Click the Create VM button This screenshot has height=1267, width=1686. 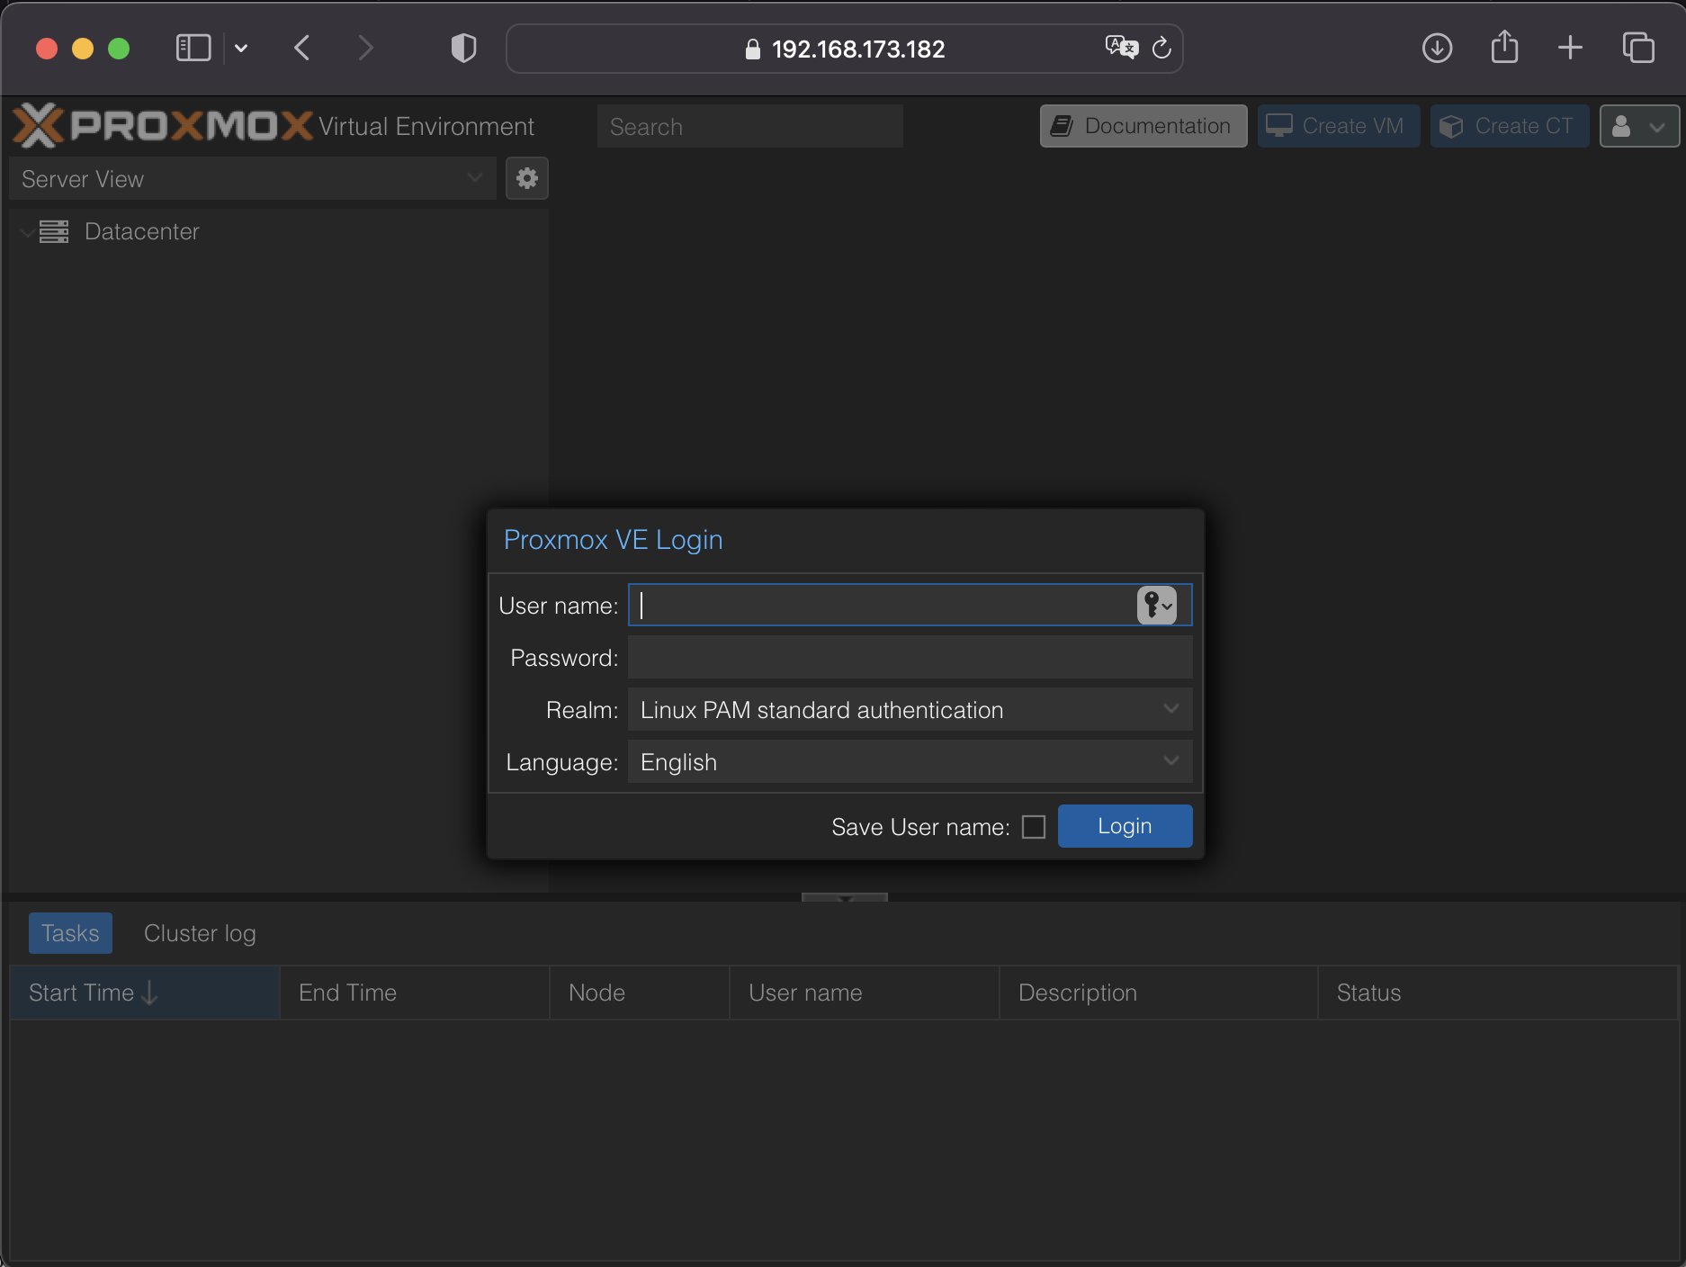point(1339,126)
